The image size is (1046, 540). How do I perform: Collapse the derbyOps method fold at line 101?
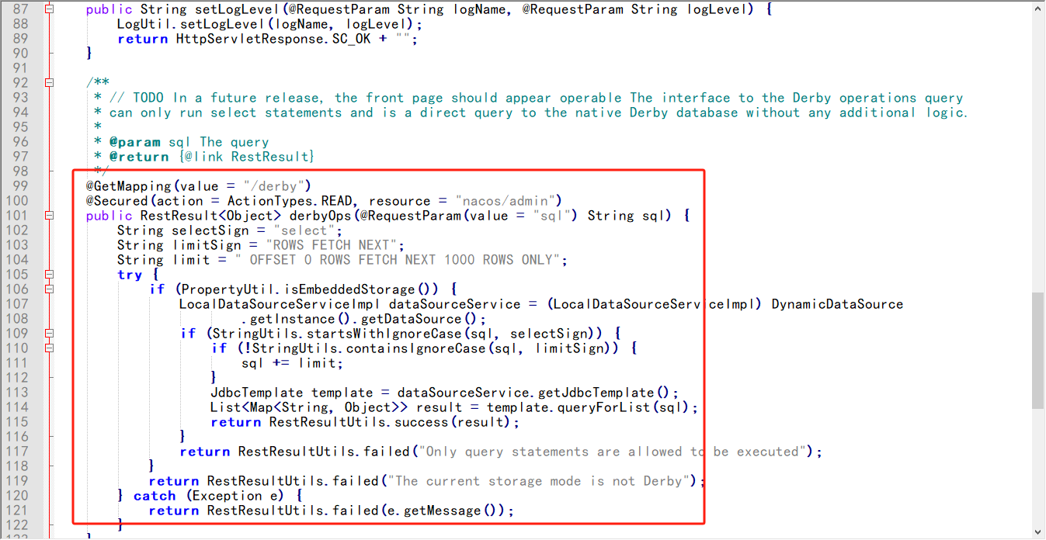coord(50,216)
